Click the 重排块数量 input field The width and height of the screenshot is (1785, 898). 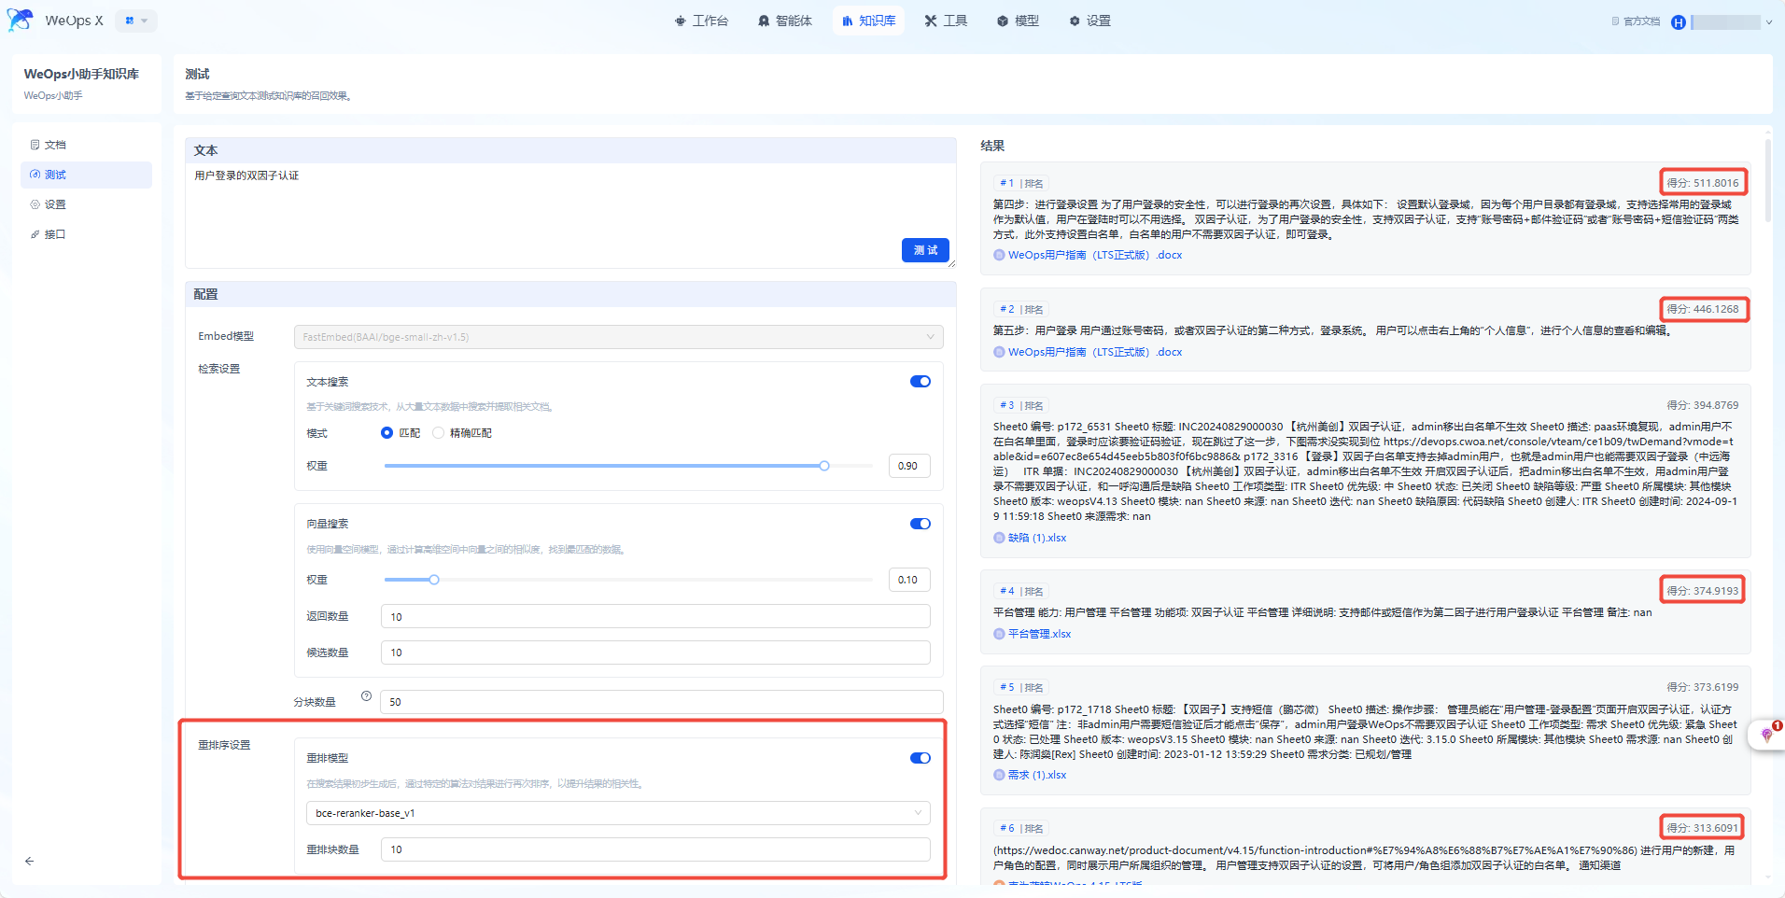click(655, 849)
